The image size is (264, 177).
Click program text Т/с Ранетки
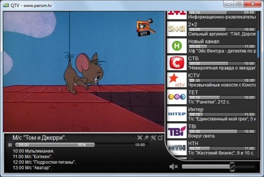coord(209,102)
